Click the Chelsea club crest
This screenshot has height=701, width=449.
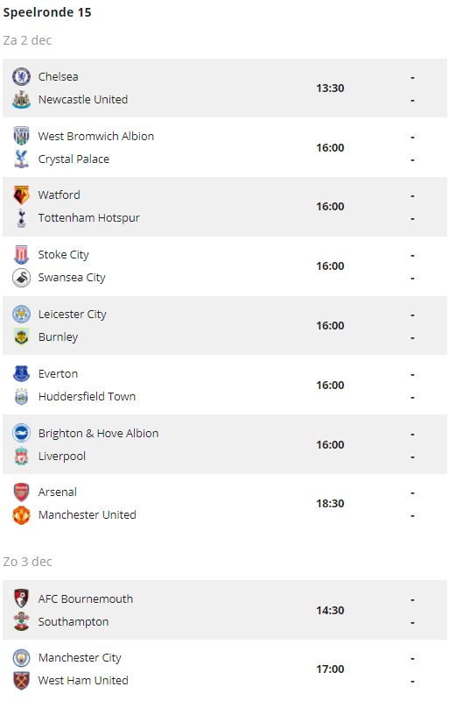tap(21, 76)
